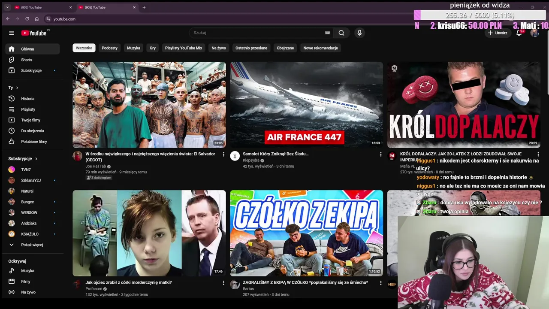Screen dimensions: 549x309
Task: Click the search magnifier button
Action: (341, 33)
